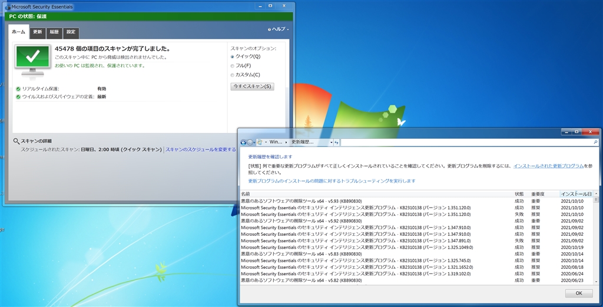Switch to the 設定 tab
603x307 pixels.
71,32
